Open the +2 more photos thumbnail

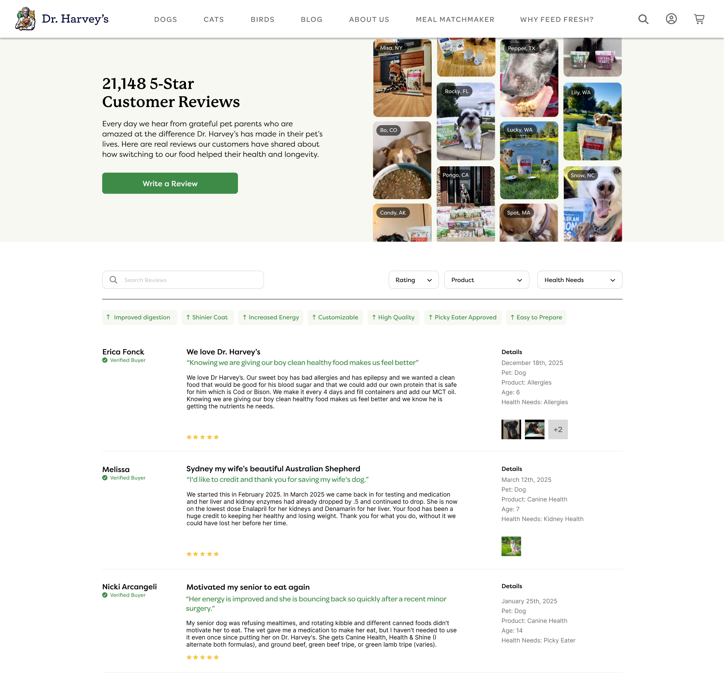pyautogui.click(x=558, y=429)
